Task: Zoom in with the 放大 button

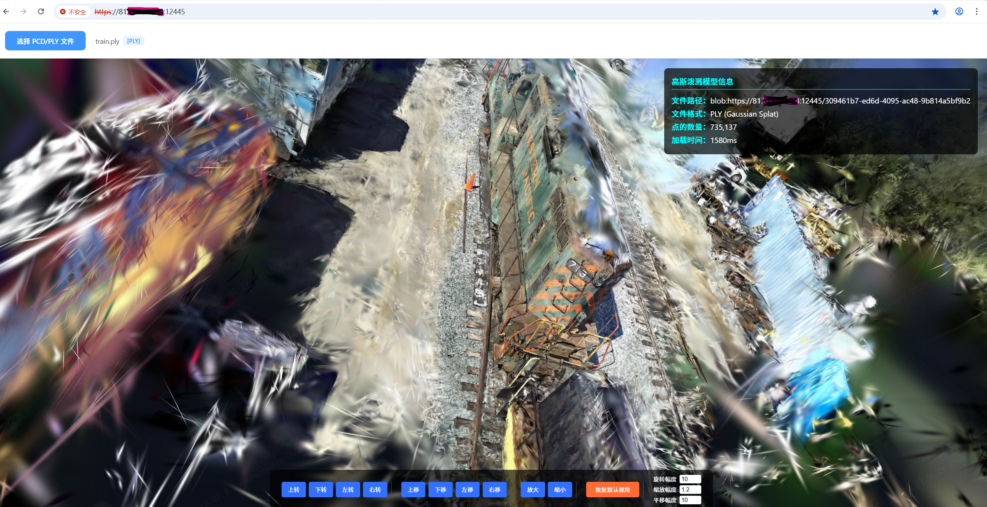Action: [533, 490]
